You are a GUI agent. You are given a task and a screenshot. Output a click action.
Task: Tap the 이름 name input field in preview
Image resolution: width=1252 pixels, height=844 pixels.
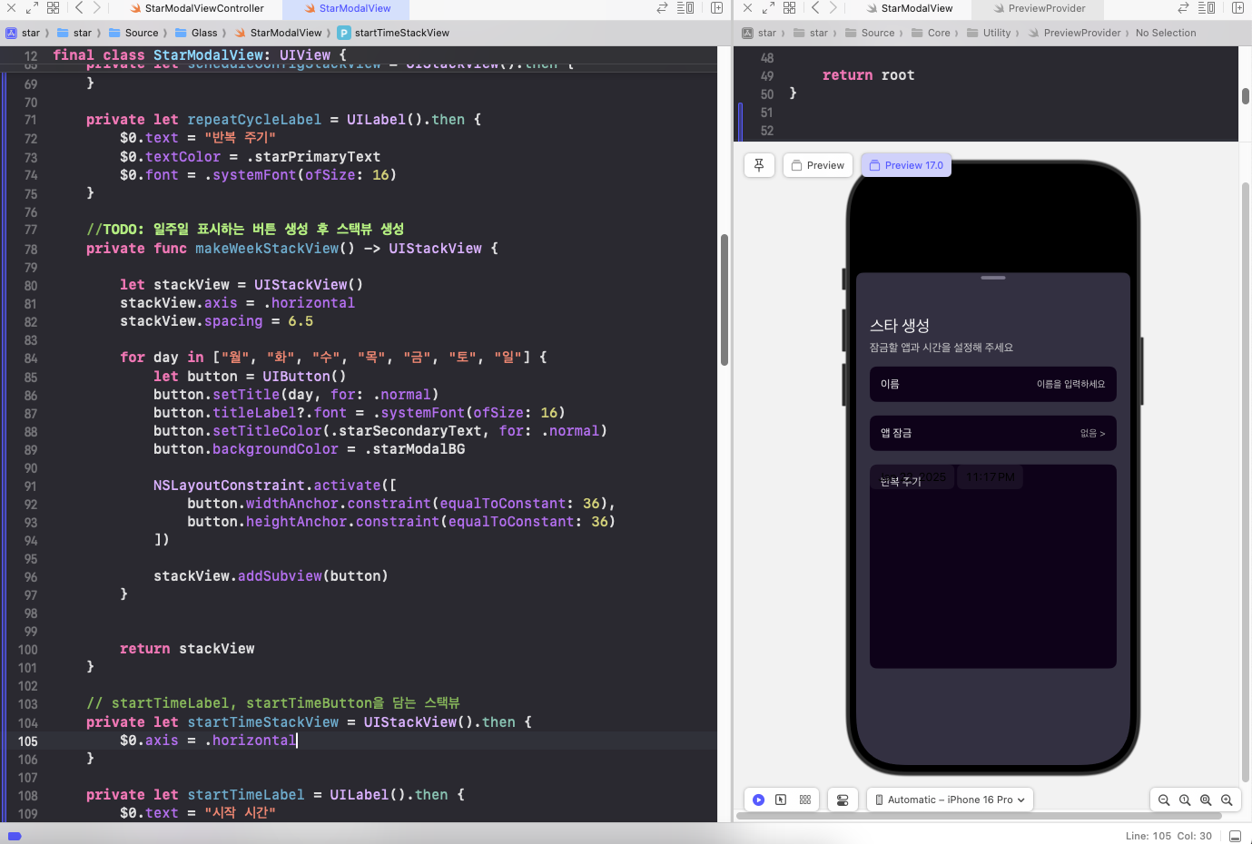[x=992, y=384]
